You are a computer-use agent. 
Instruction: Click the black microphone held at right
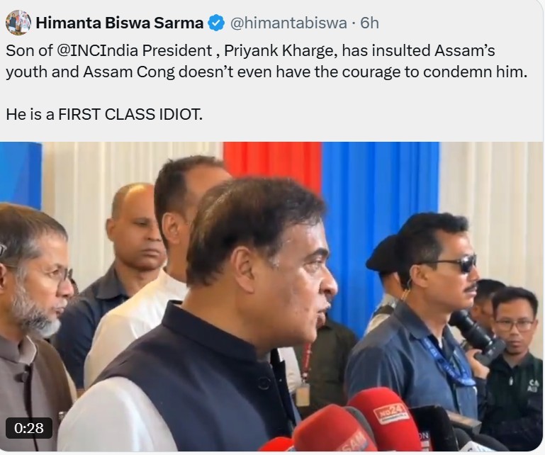(x=477, y=335)
